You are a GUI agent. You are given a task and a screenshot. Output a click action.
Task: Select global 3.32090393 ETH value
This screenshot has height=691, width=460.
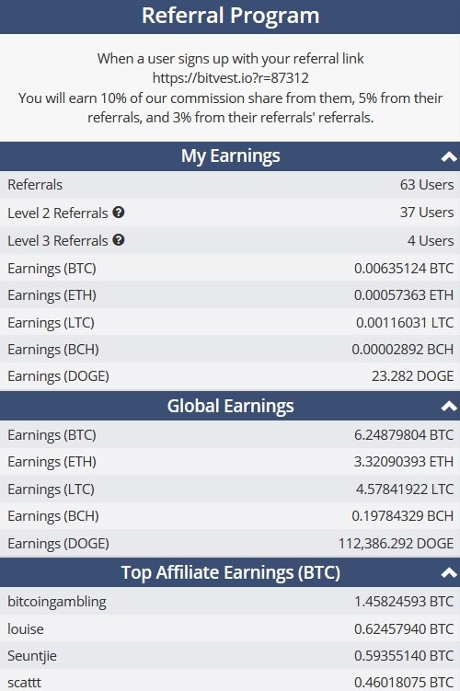pyautogui.click(x=404, y=461)
